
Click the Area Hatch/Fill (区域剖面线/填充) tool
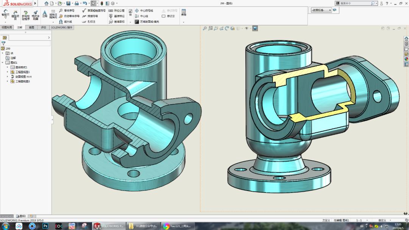pyautogui.click(x=148, y=21)
